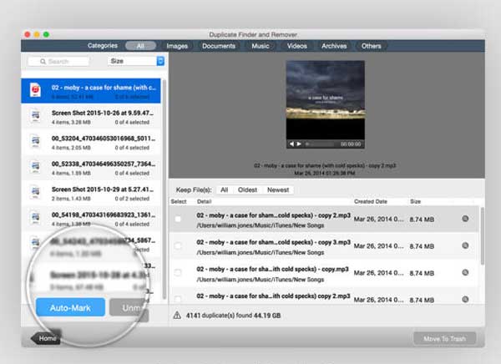The width and height of the screenshot is (501, 364).
Task: Select Screen Shot 2015-10-29 at 5.27.41 group
Action: pyautogui.click(x=91, y=193)
